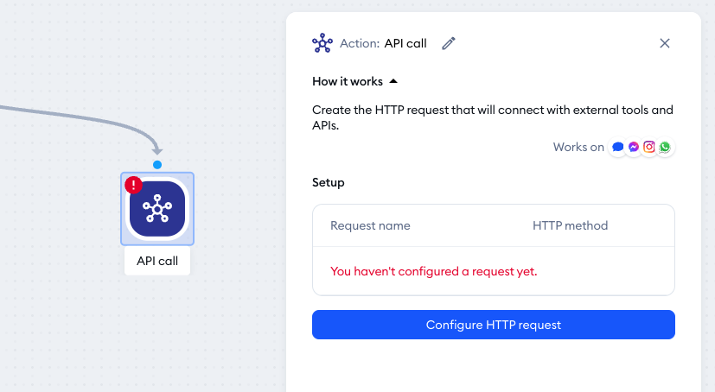Click the arrowhead of the incoming connection
The height and width of the screenshot is (392, 715).
[x=156, y=149]
